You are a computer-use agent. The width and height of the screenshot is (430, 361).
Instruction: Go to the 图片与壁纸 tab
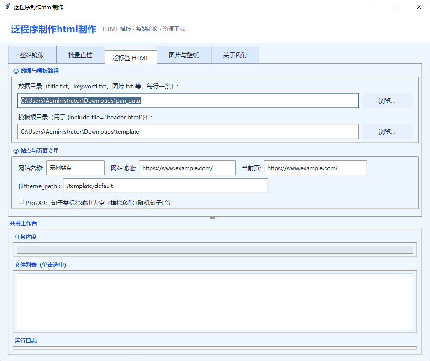[x=184, y=55]
